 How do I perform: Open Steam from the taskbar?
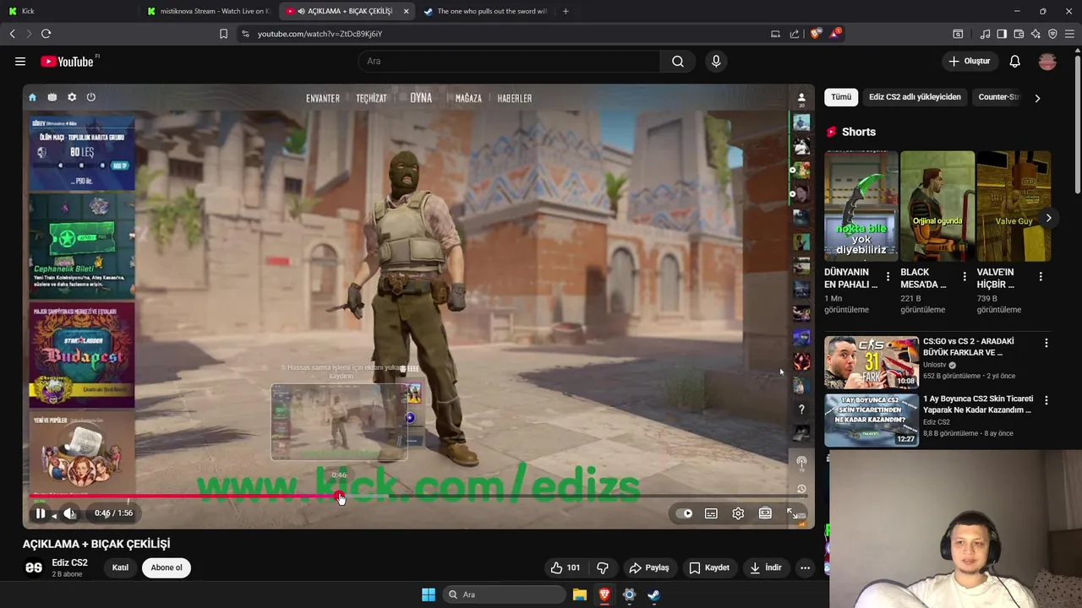coord(653,594)
